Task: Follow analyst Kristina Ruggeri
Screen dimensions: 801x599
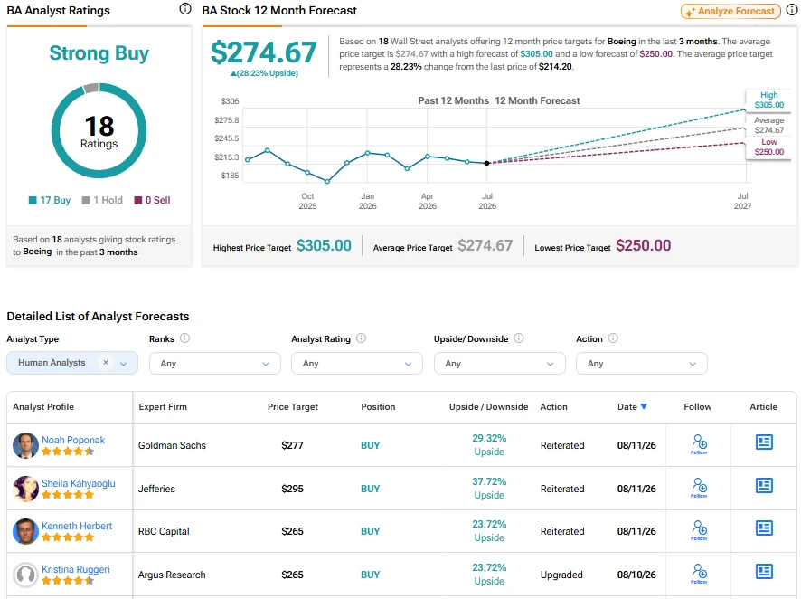Action: [x=699, y=573]
